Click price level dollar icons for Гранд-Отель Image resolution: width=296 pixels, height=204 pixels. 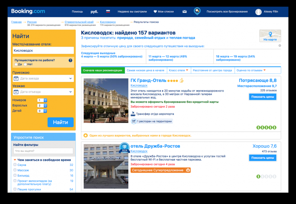tap(266, 127)
